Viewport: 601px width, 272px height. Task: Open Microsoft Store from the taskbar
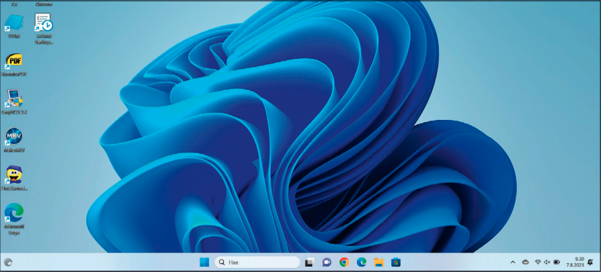point(396,262)
